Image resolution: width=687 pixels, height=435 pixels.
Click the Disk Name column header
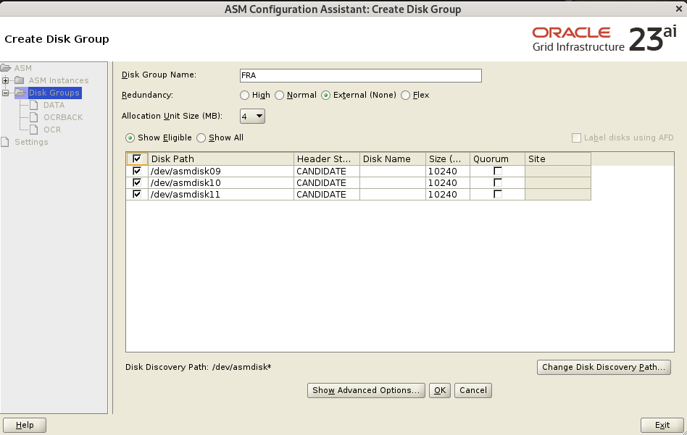pyautogui.click(x=393, y=159)
